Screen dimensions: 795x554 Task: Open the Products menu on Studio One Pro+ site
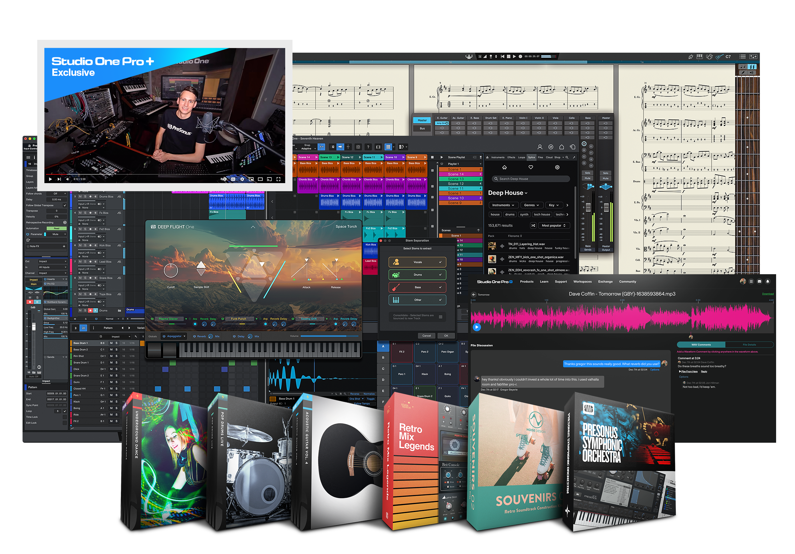pyautogui.click(x=527, y=282)
